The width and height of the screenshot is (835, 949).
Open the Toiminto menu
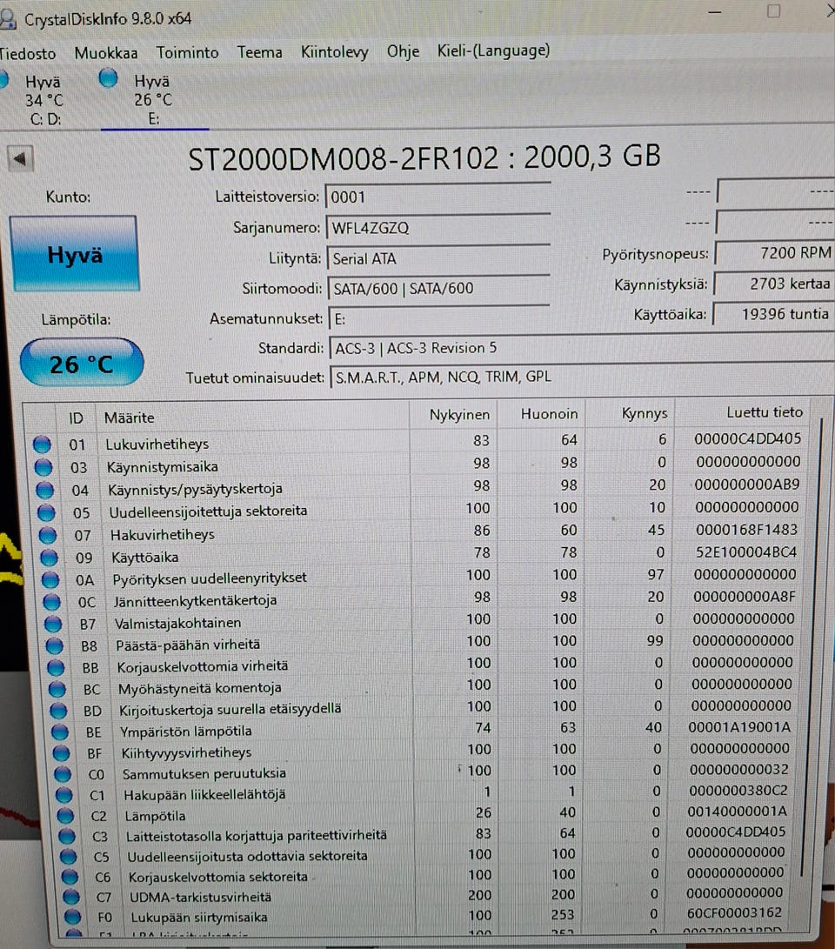tap(187, 53)
